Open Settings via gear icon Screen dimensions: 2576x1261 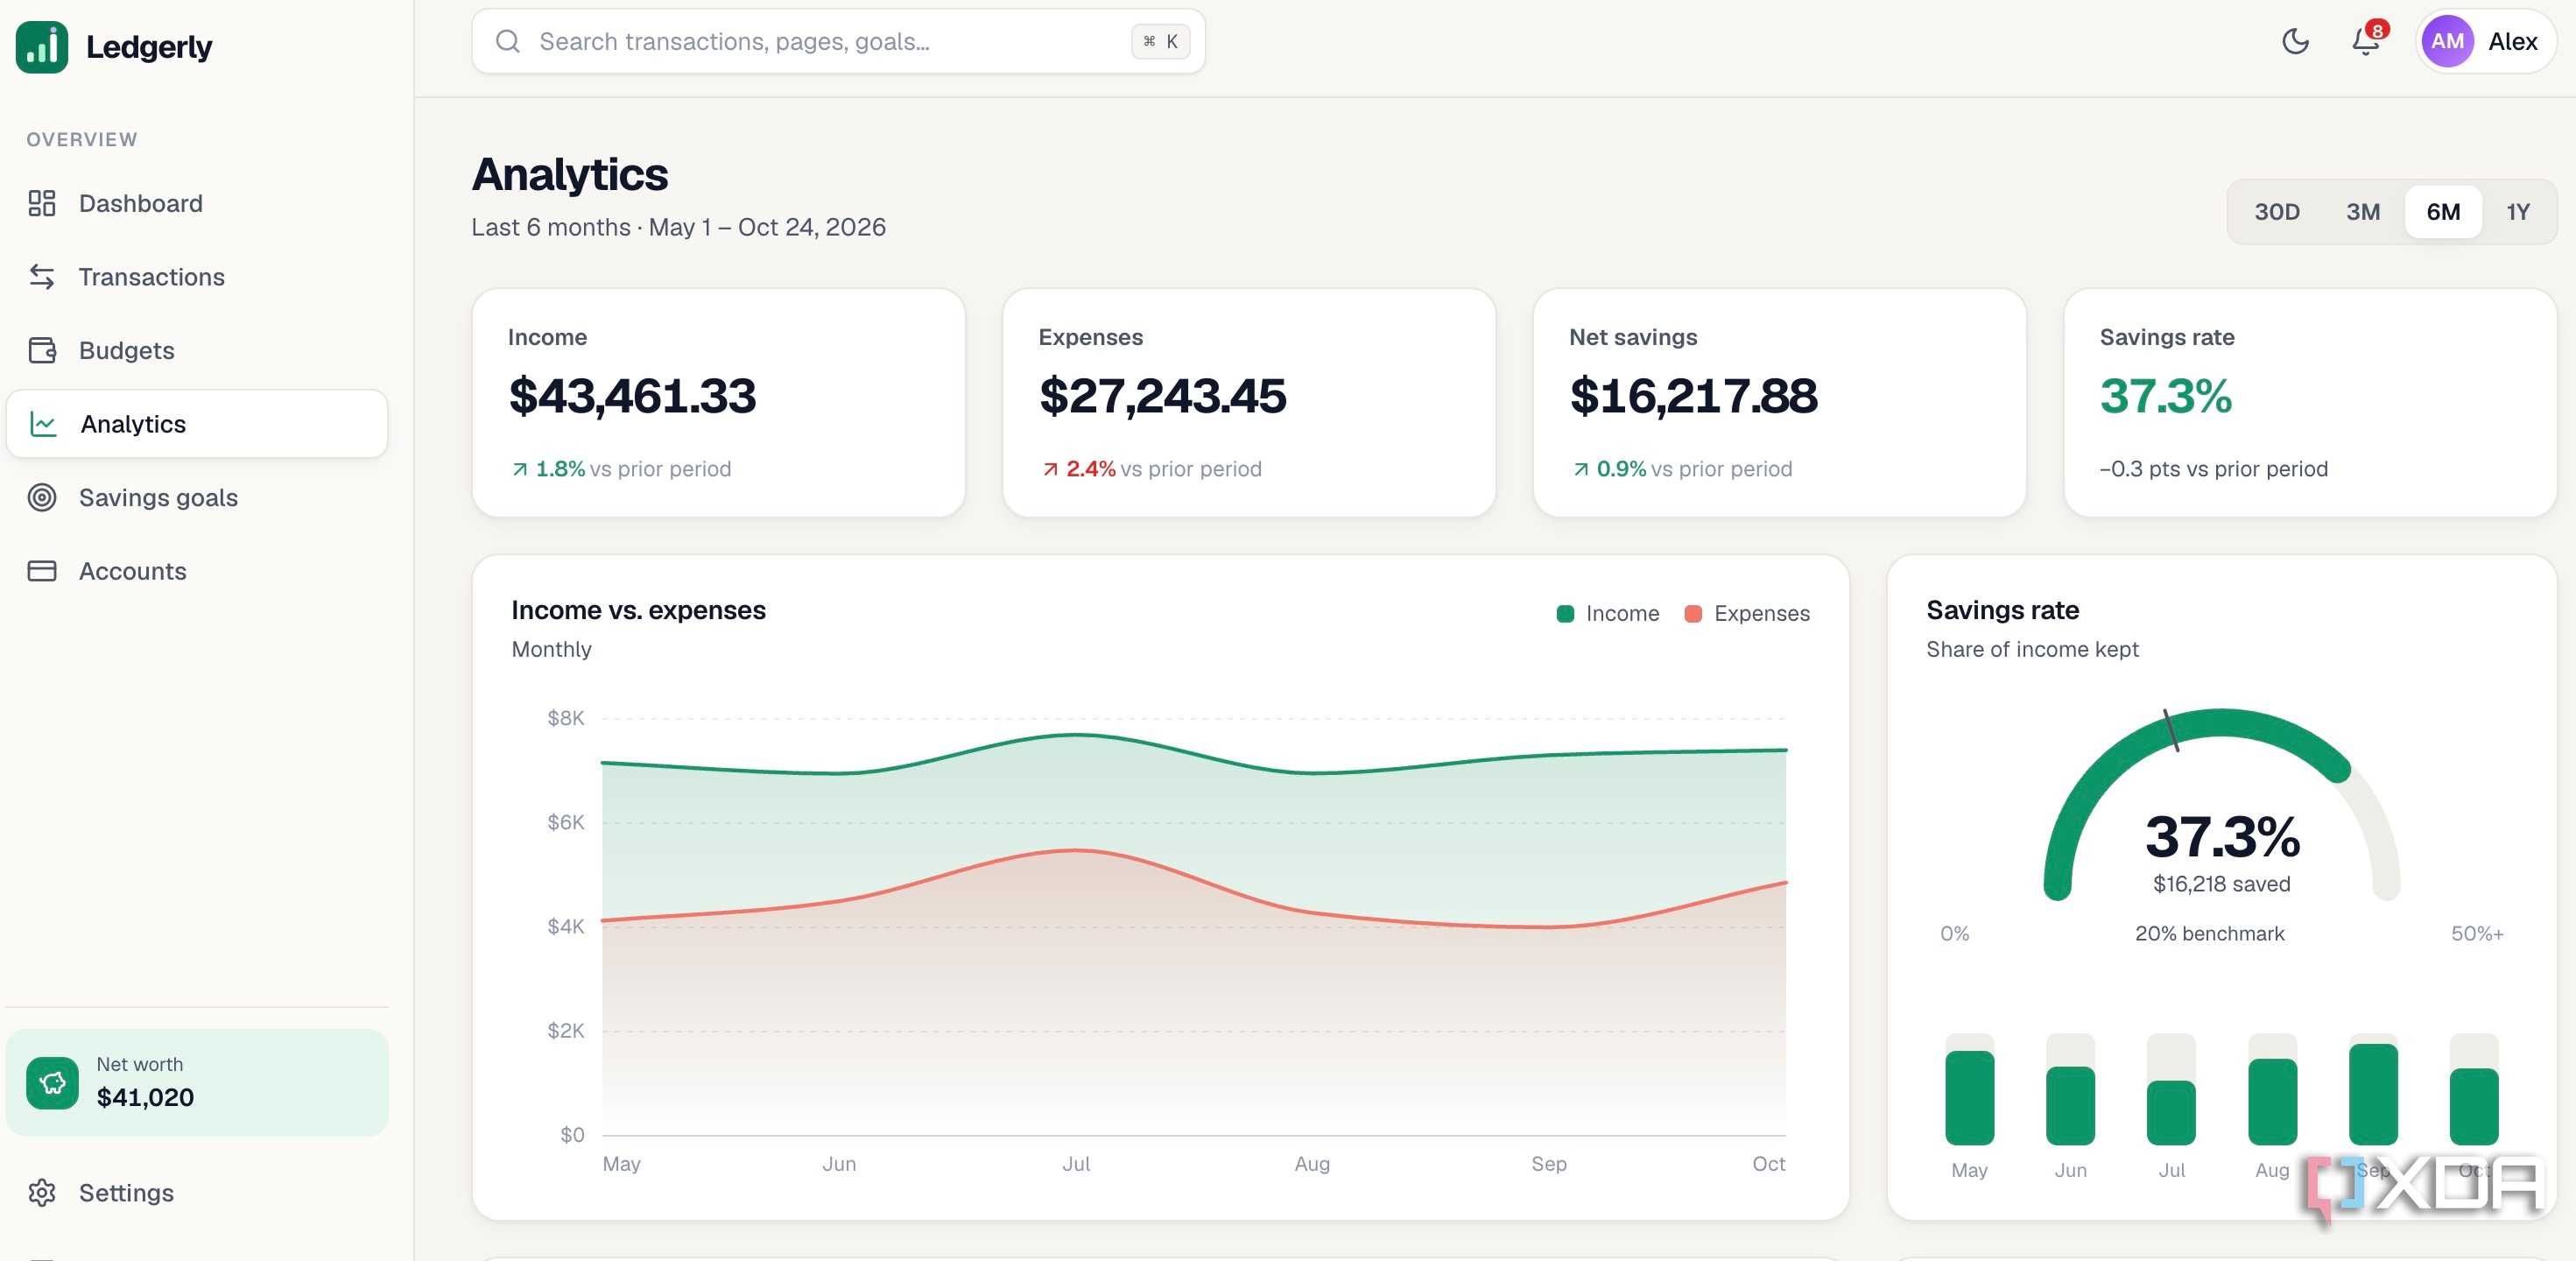click(42, 1192)
